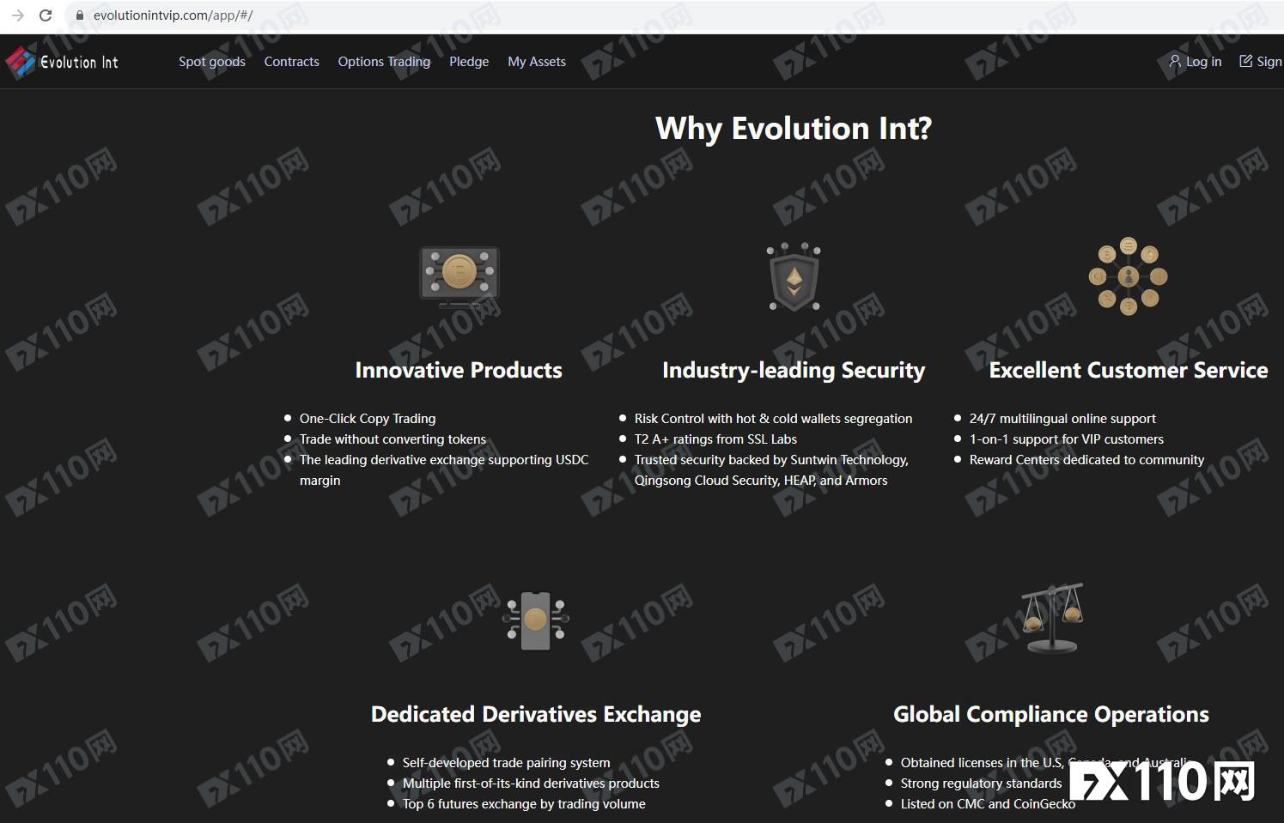Click the Excellent Customer Service heading
Image resolution: width=1284 pixels, height=823 pixels.
tap(1129, 370)
